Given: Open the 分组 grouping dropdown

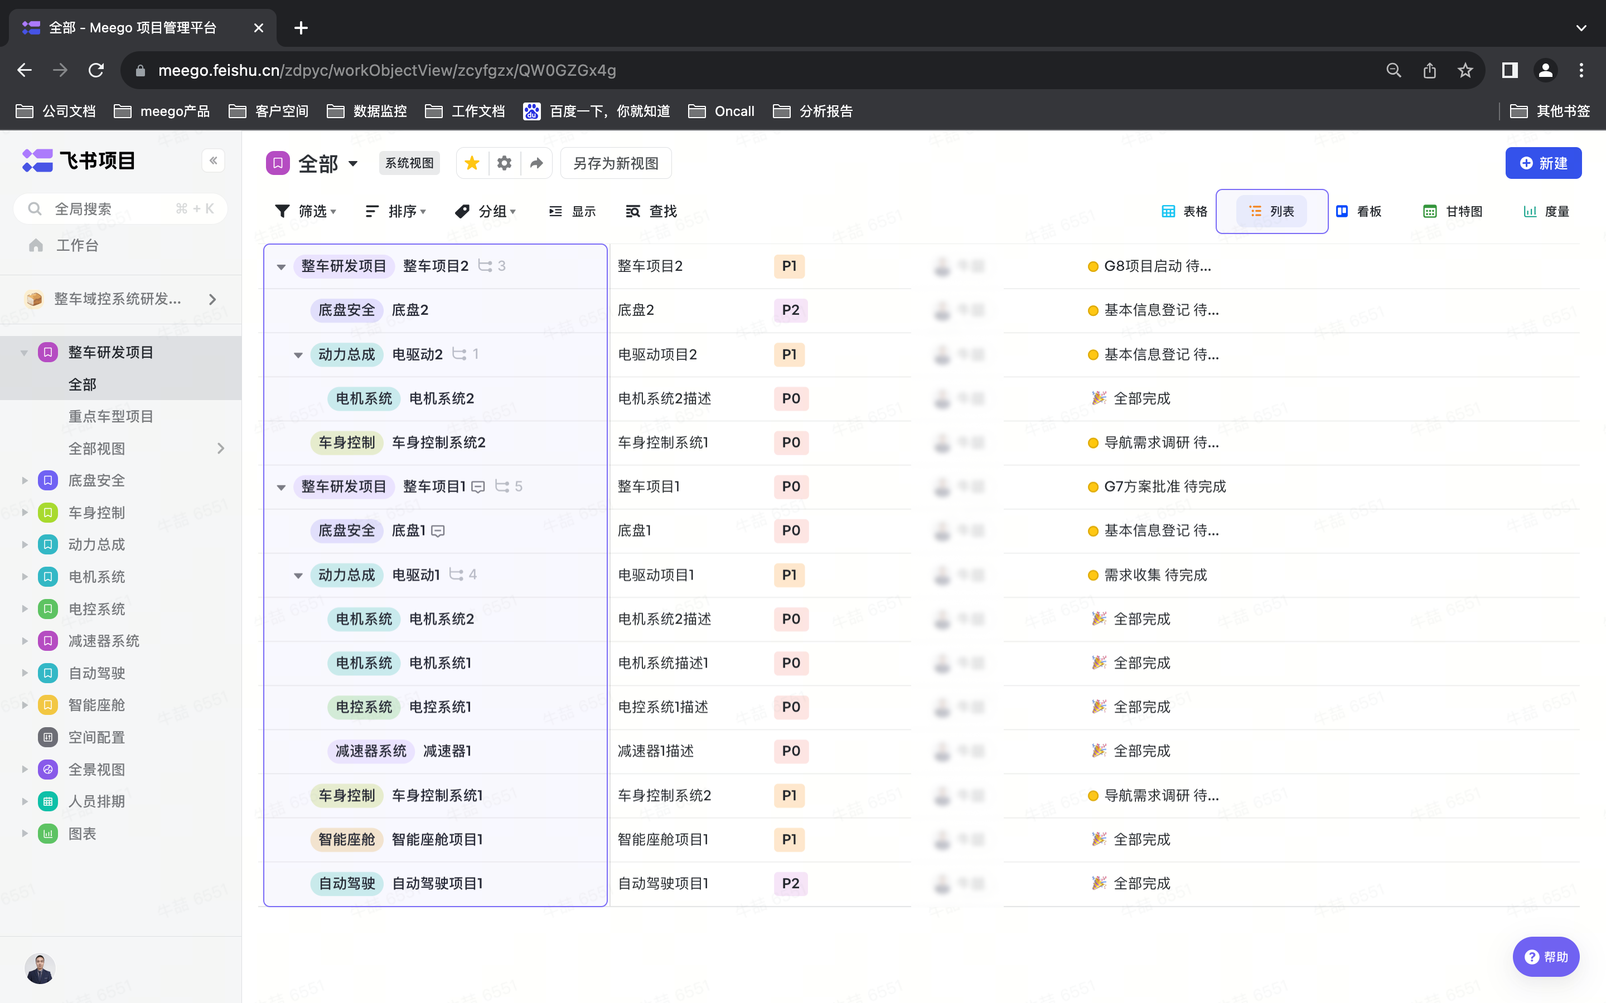Looking at the screenshot, I should (486, 212).
